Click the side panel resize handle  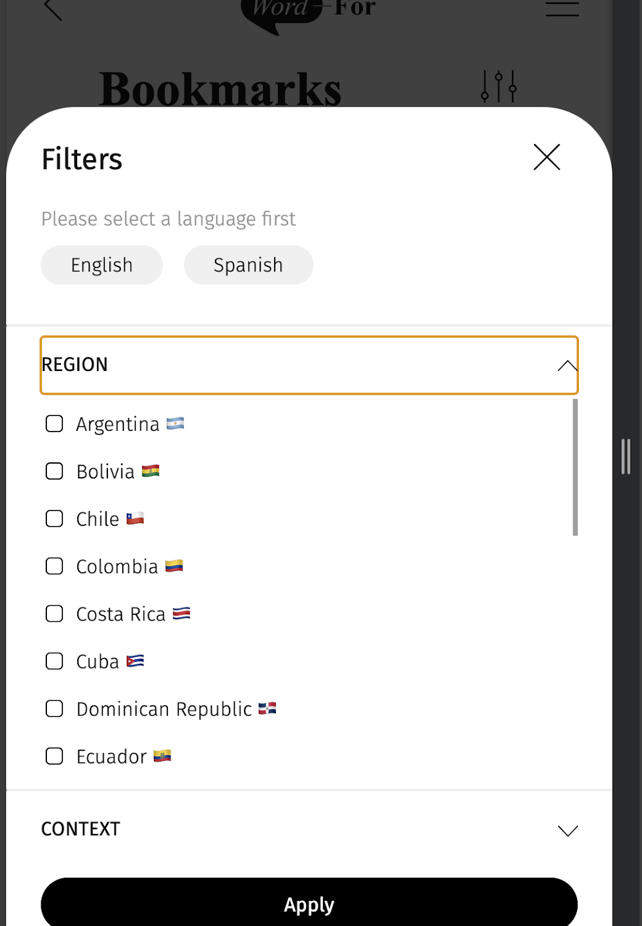(x=626, y=457)
